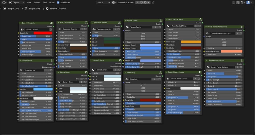Click the editor type icon at top left
Screen dimensions: 255x135
[4, 3]
